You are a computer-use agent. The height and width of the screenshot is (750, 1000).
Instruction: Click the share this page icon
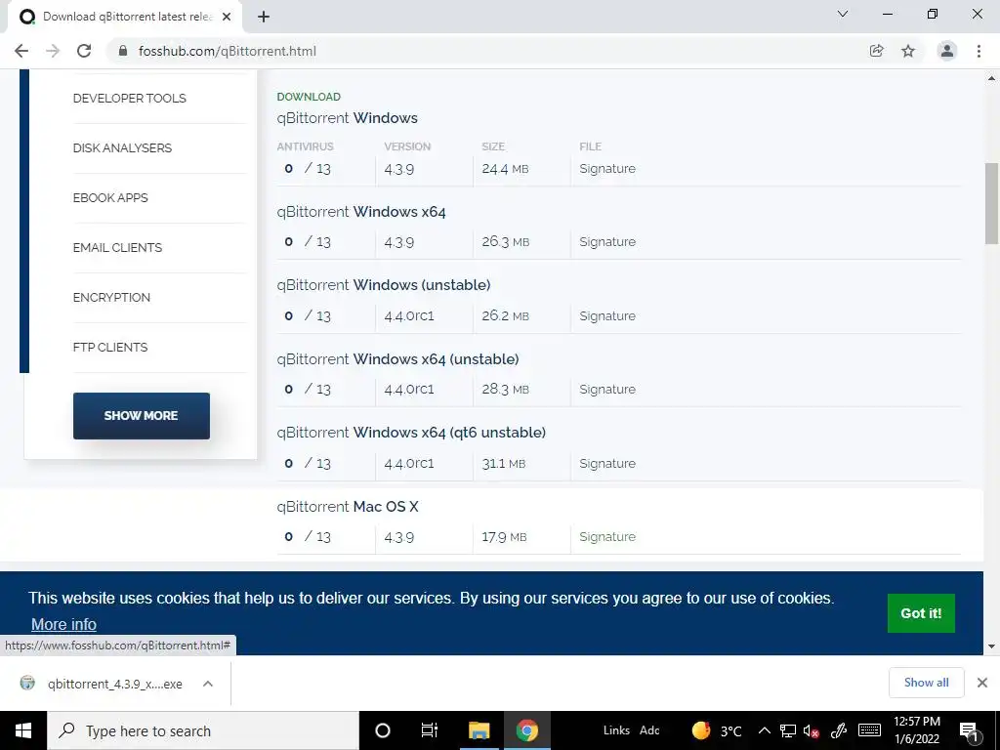877,51
